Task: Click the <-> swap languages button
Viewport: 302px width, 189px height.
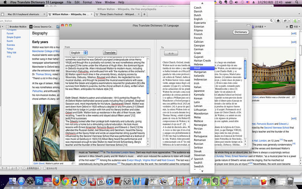Action: click(171, 53)
